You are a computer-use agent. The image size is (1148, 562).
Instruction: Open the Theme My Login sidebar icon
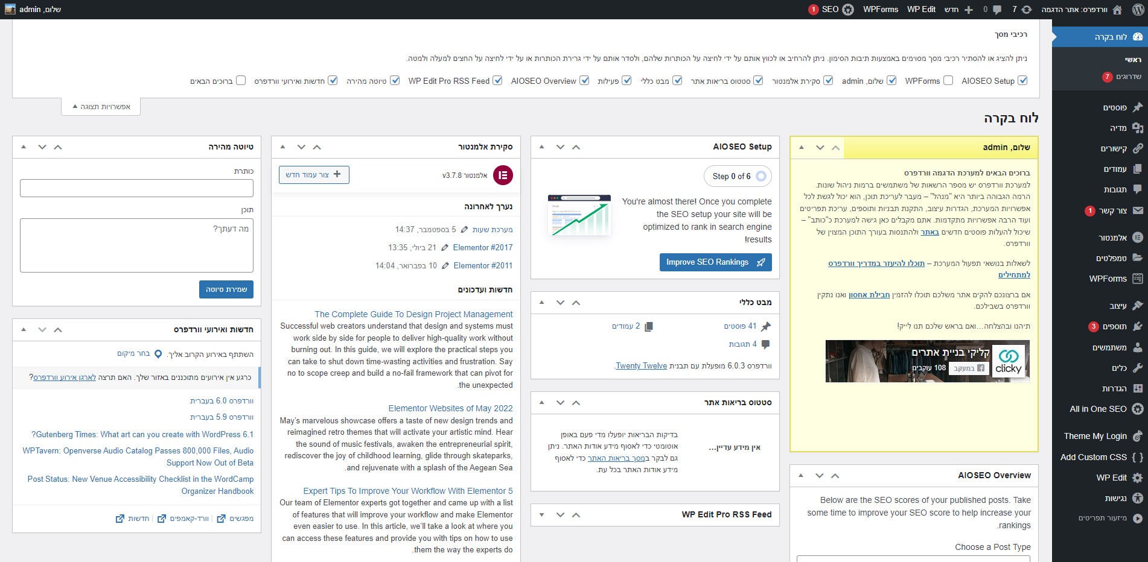(x=1137, y=436)
